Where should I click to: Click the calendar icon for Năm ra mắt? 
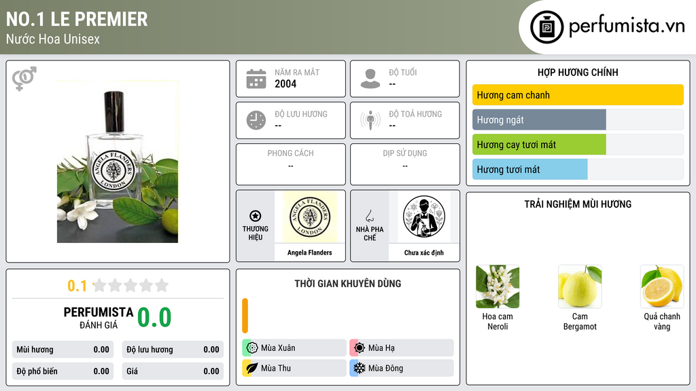tap(256, 79)
